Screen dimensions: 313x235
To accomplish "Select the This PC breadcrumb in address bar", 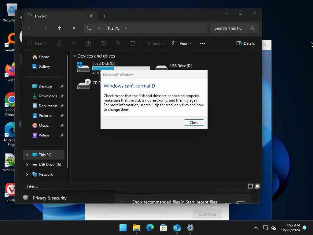I will point(112,28).
